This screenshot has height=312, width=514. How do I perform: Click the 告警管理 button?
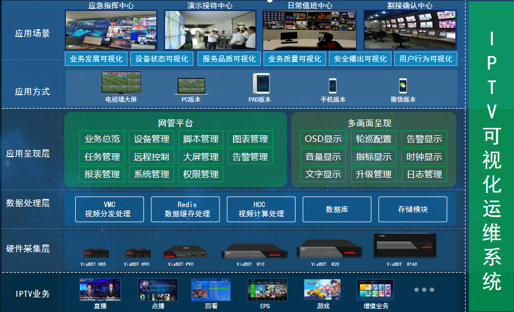click(250, 157)
